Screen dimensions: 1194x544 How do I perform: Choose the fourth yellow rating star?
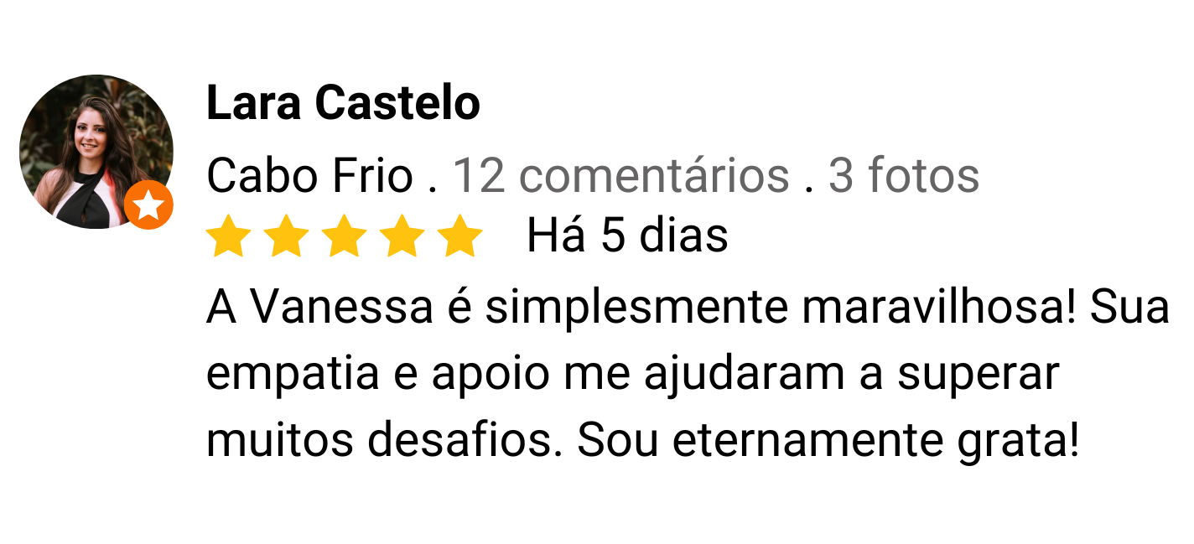point(403,236)
